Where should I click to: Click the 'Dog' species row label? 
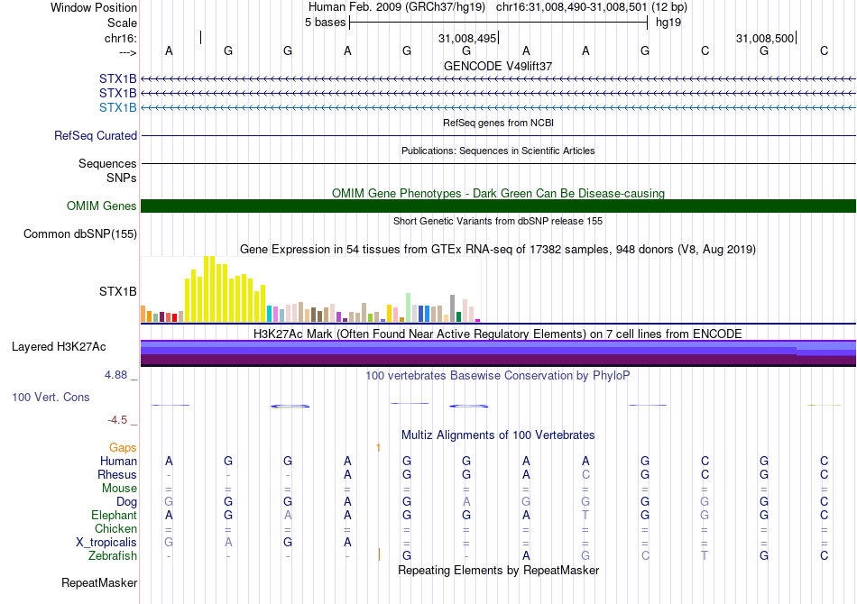[127, 502]
